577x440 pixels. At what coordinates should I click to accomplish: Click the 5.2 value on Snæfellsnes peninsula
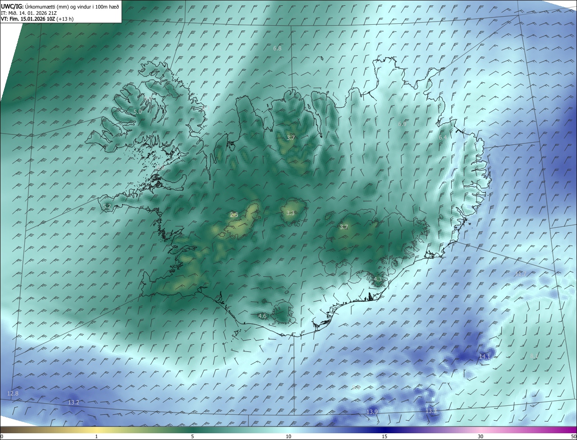(x=107, y=206)
